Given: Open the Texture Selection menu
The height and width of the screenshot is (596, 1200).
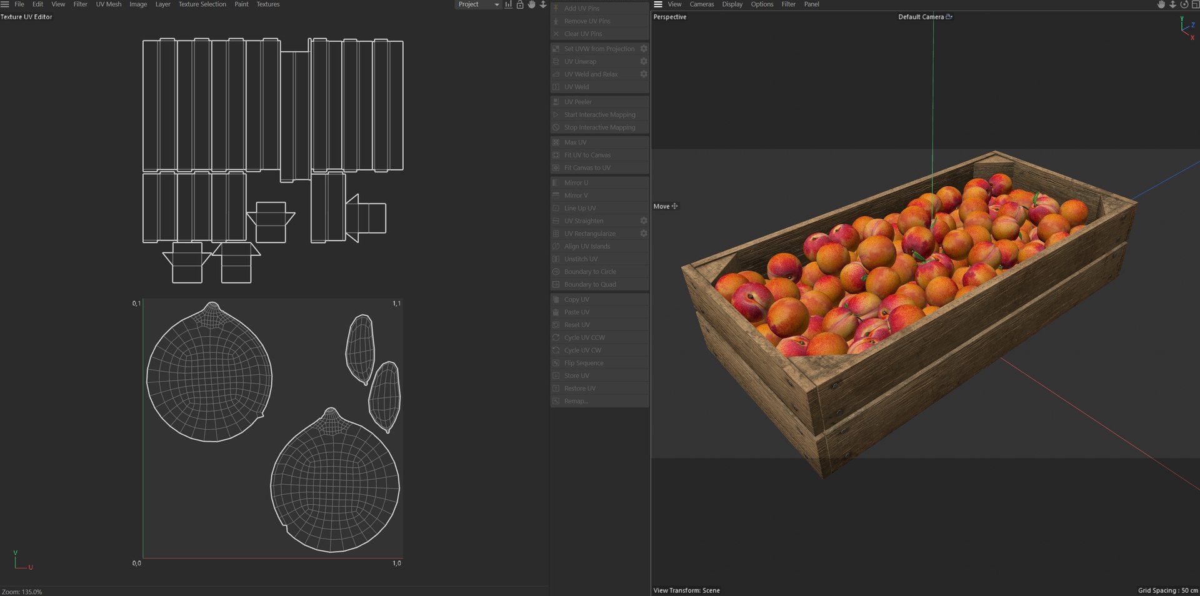Looking at the screenshot, I should click(202, 4).
